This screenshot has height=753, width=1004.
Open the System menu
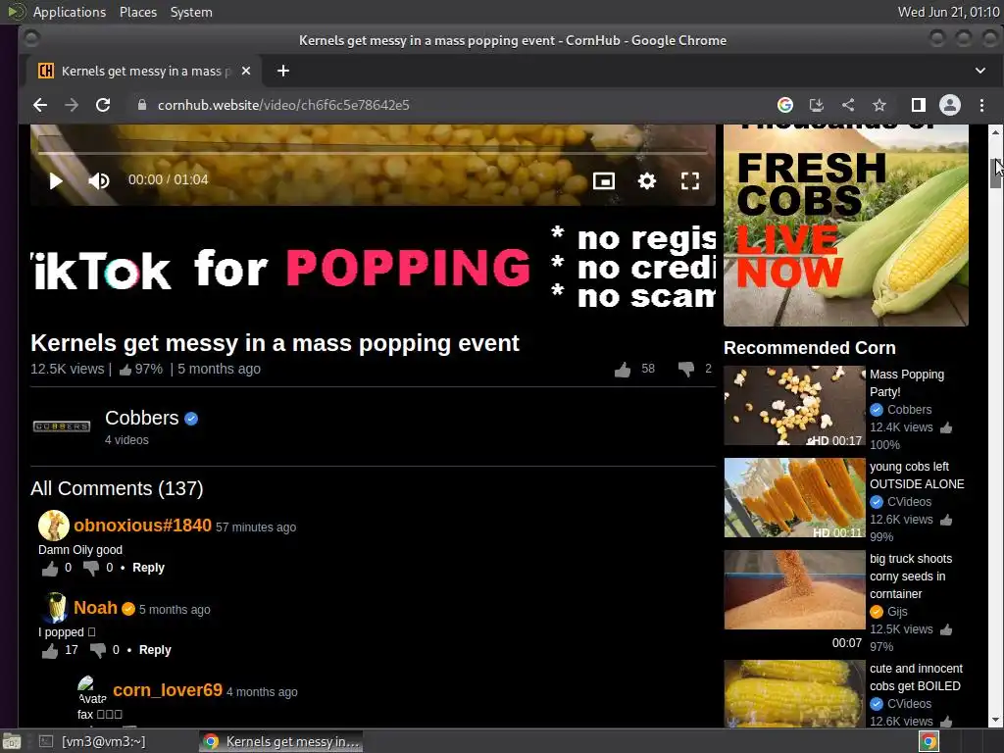[191, 12]
